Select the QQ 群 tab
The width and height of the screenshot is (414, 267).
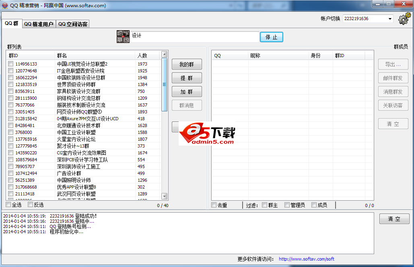12,23
